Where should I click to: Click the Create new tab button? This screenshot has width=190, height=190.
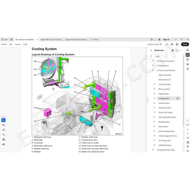pos(94,40)
